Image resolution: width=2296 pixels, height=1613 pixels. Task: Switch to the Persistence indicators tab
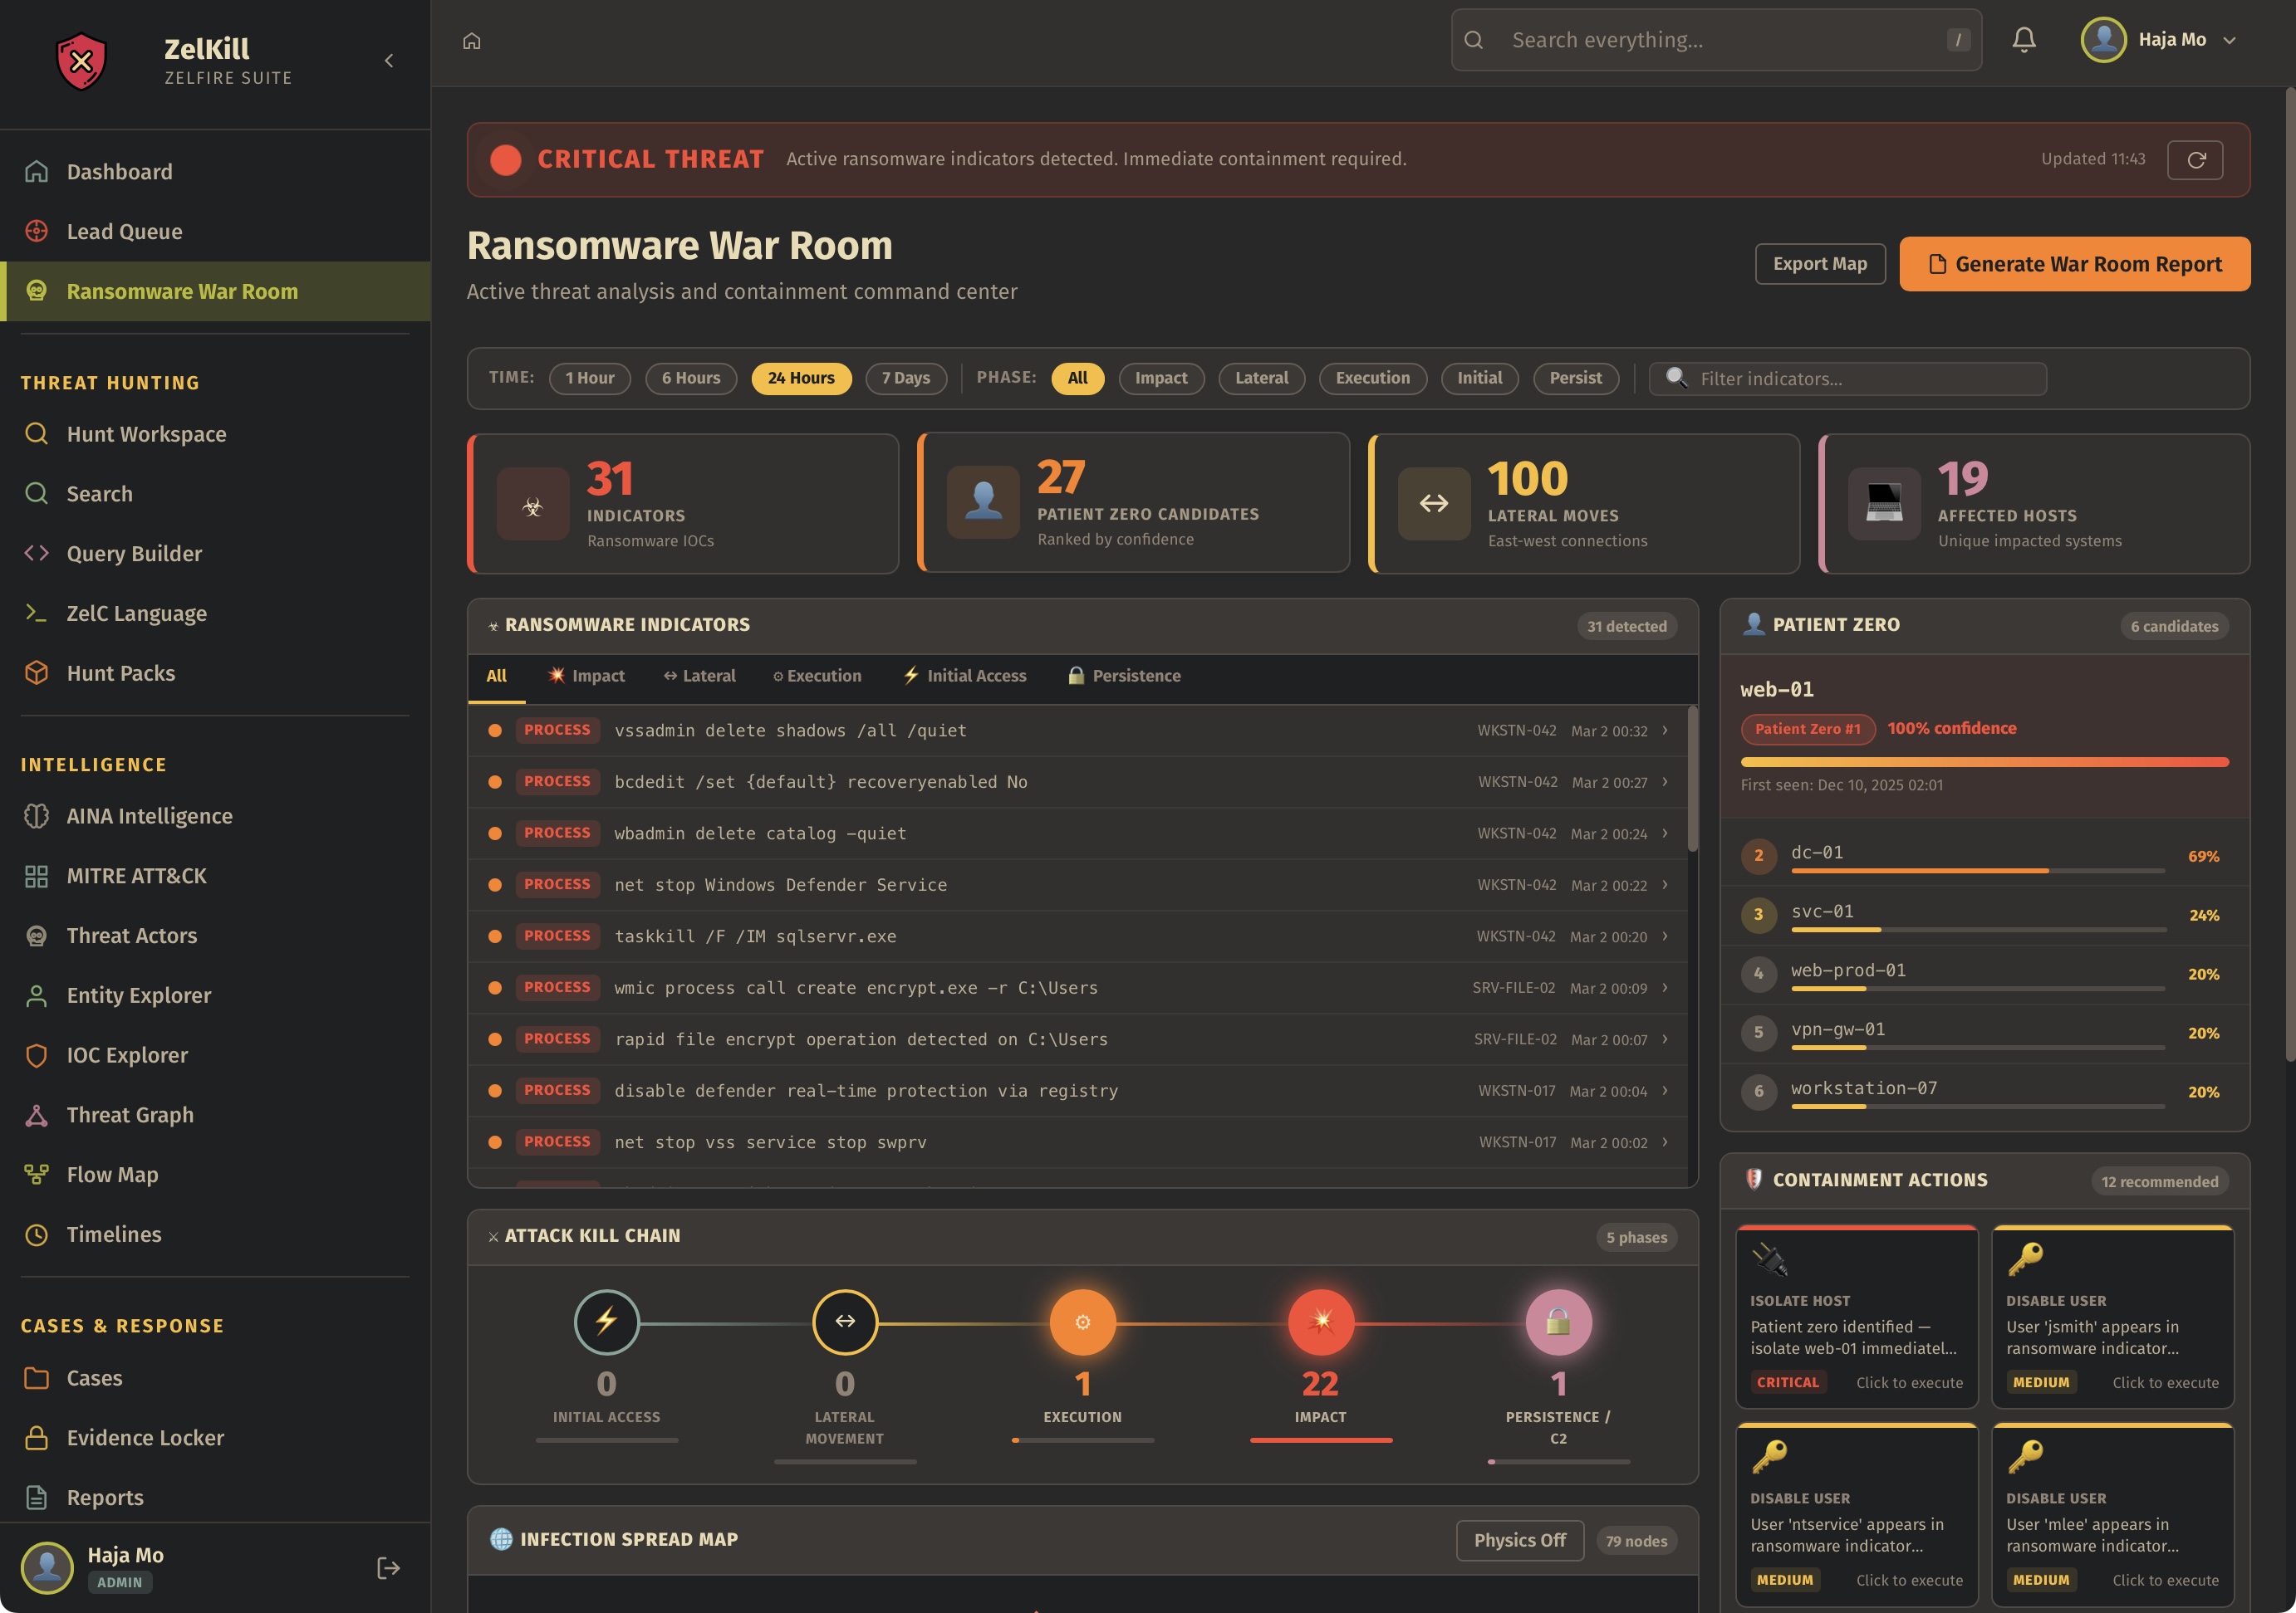click(1124, 676)
